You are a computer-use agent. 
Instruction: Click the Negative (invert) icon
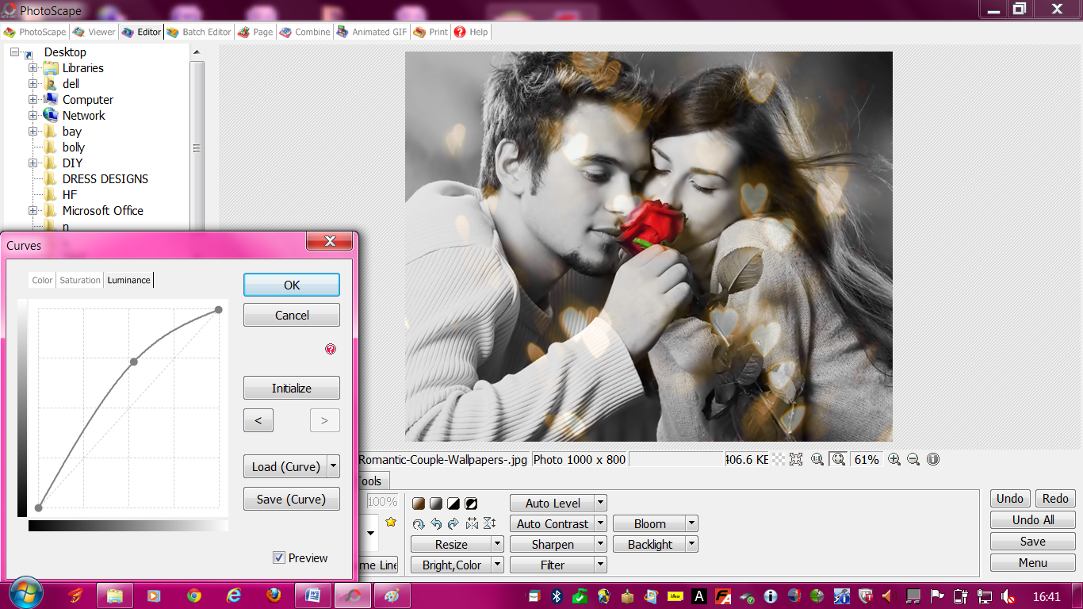coord(471,504)
